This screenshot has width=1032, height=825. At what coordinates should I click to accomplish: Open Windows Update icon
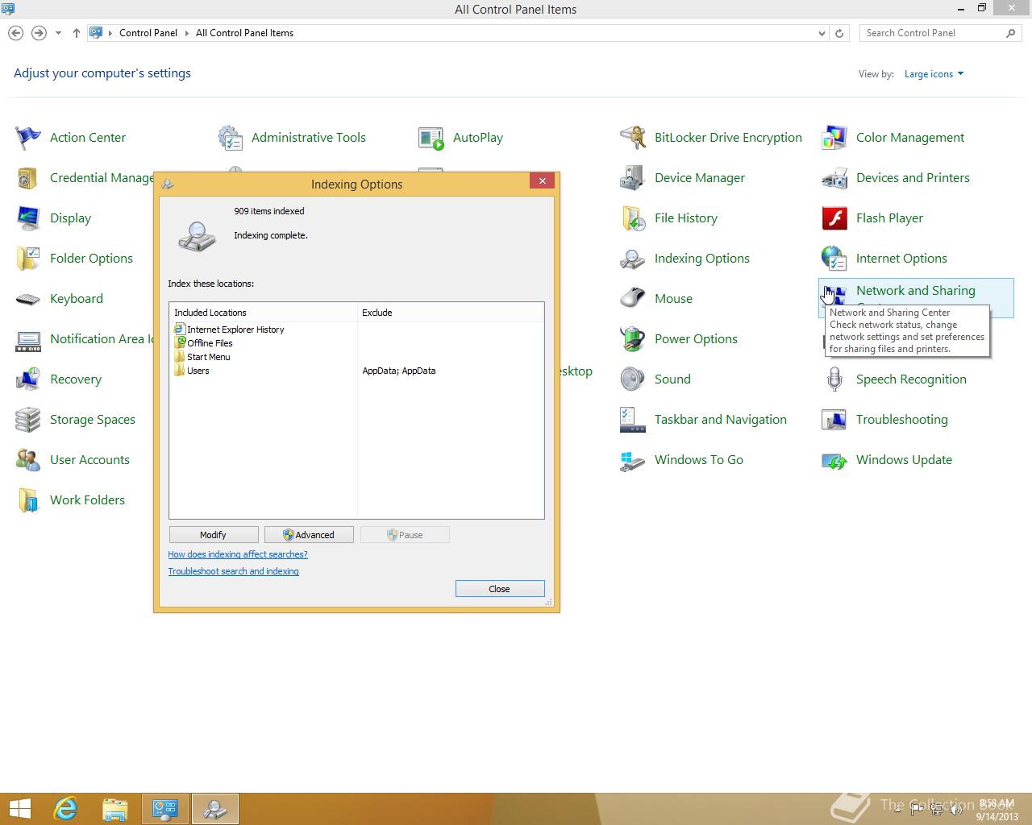(x=834, y=460)
